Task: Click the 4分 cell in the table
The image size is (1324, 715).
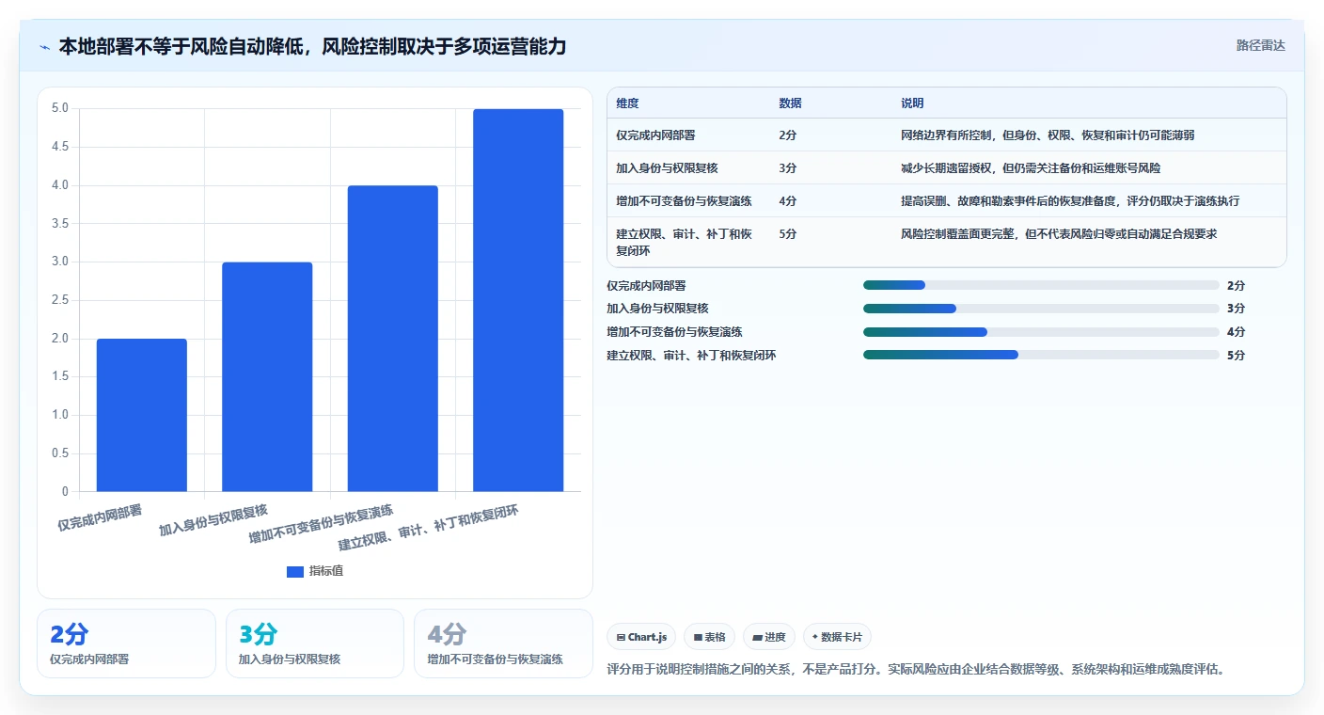Action: click(788, 201)
